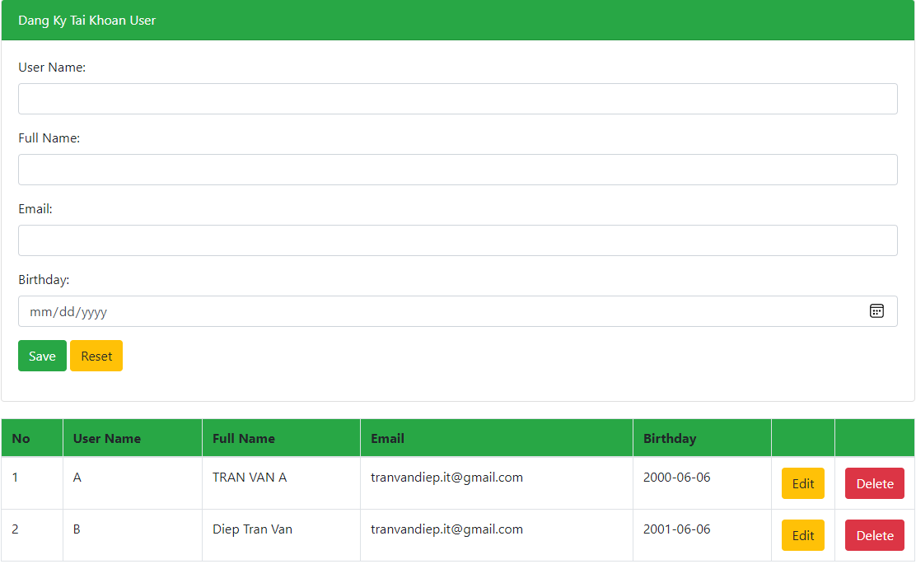Click the Dang Ky Tai Khoan User header
The height and width of the screenshot is (564, 916).
[87, 21]
